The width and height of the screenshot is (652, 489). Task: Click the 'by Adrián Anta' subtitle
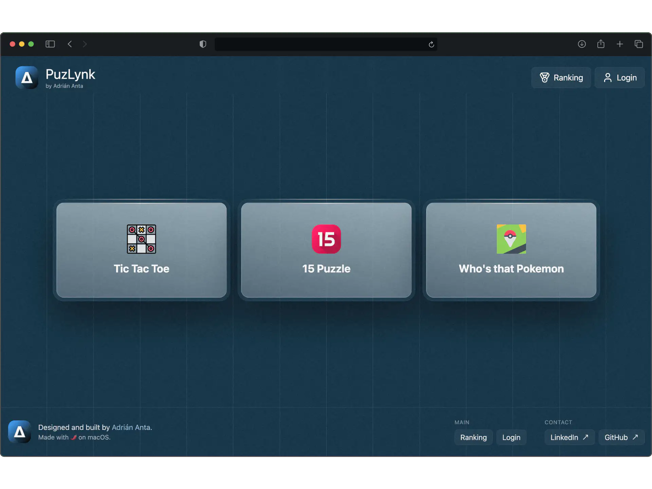pos(64,86)
